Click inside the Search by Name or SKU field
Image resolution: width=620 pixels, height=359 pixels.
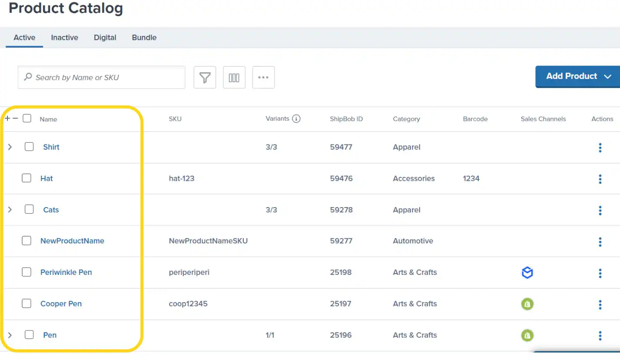click(x=101, y=77)
